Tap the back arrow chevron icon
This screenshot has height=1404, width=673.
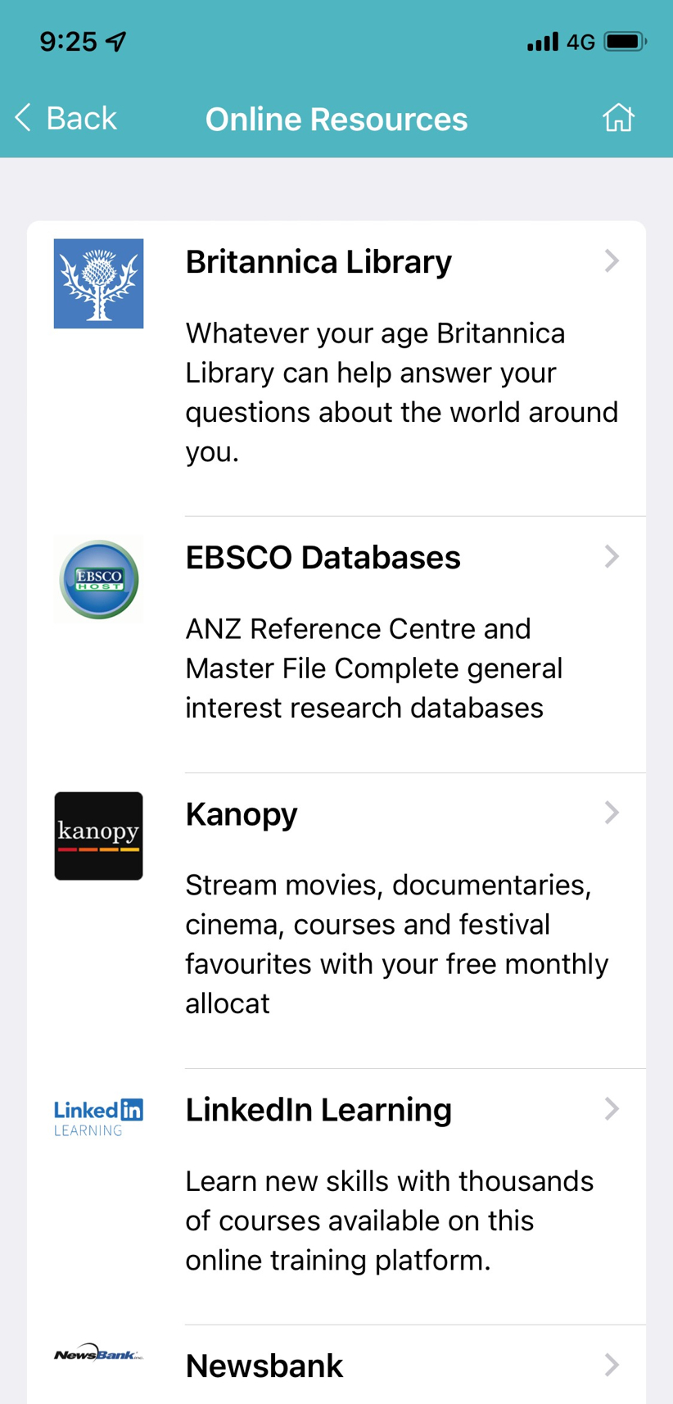click(x=23, y=118)
